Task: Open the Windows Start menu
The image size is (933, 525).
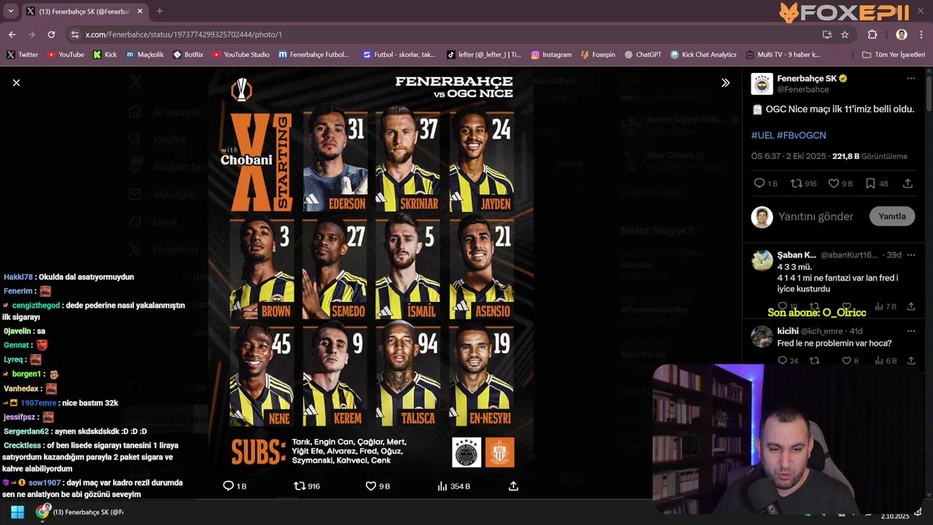Action: coord(17,512)
